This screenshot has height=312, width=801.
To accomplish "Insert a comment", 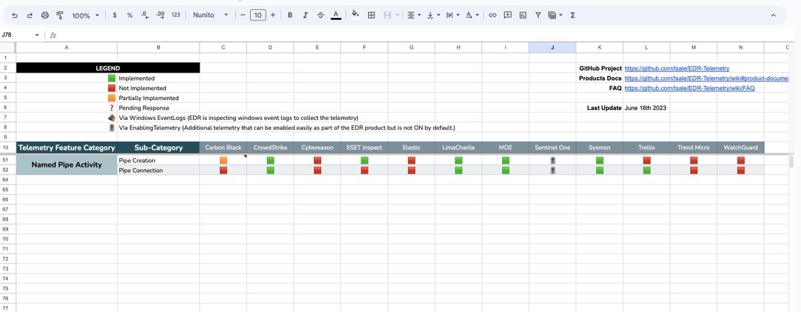I will pyautogui.click(x=508, y=15).
